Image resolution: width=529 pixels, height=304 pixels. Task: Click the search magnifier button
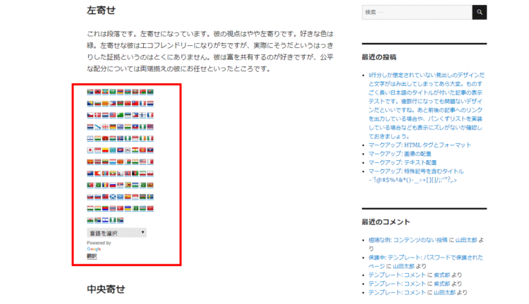click(x=480, y=12)
